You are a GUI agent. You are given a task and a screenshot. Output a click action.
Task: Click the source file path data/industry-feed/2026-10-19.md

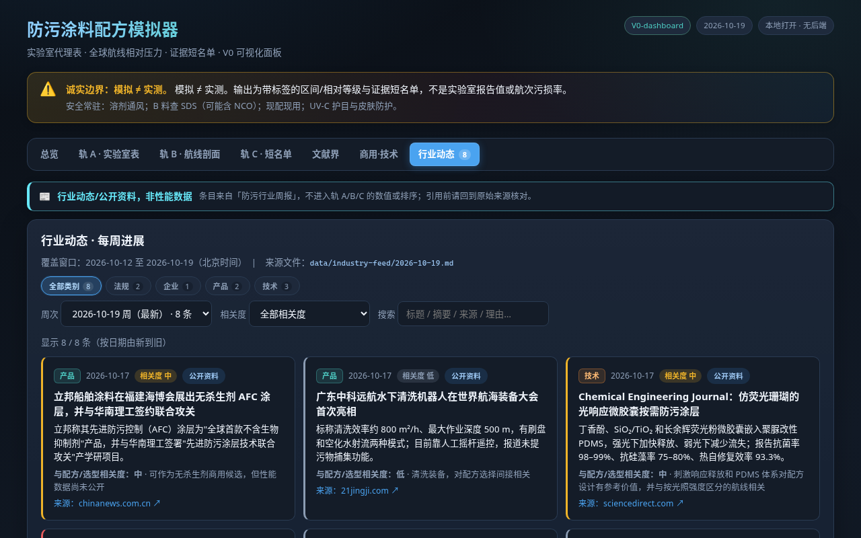tap(381, 263)
